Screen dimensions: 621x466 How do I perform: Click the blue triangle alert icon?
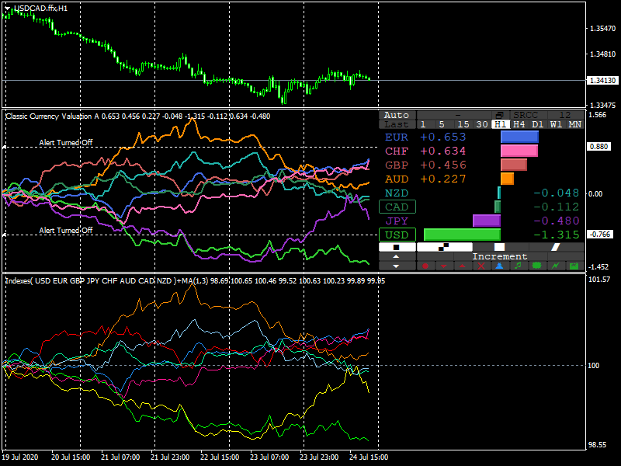point(499,266)
